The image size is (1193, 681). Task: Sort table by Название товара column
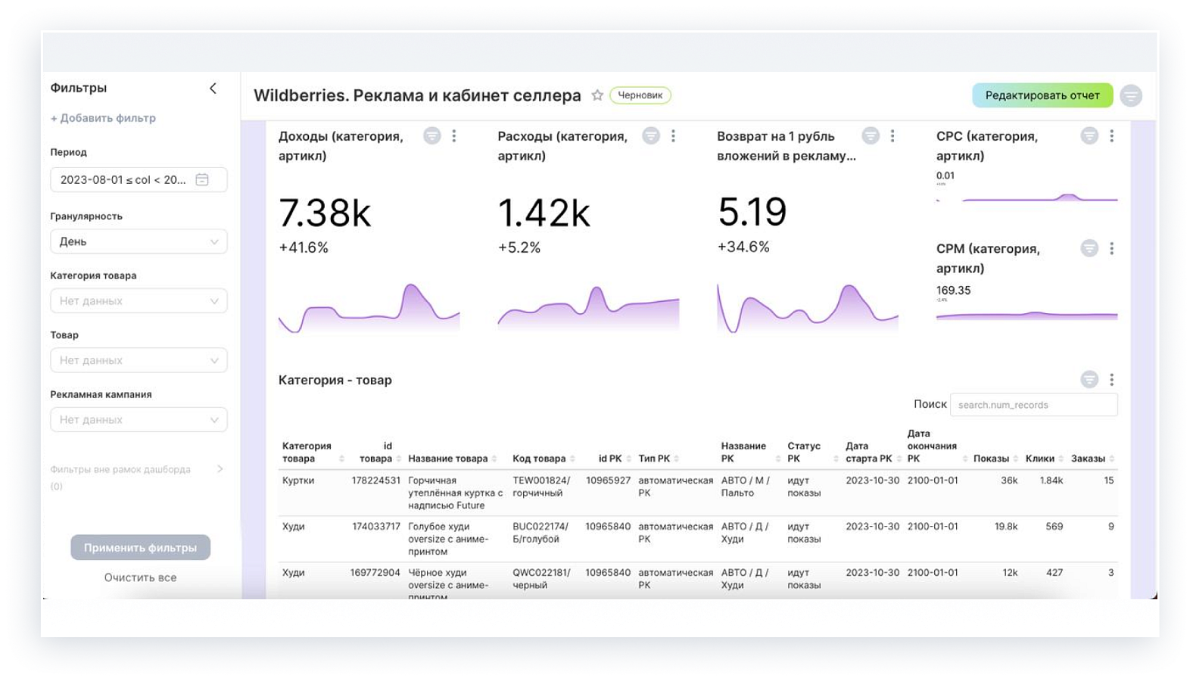(x=494, y=459)
